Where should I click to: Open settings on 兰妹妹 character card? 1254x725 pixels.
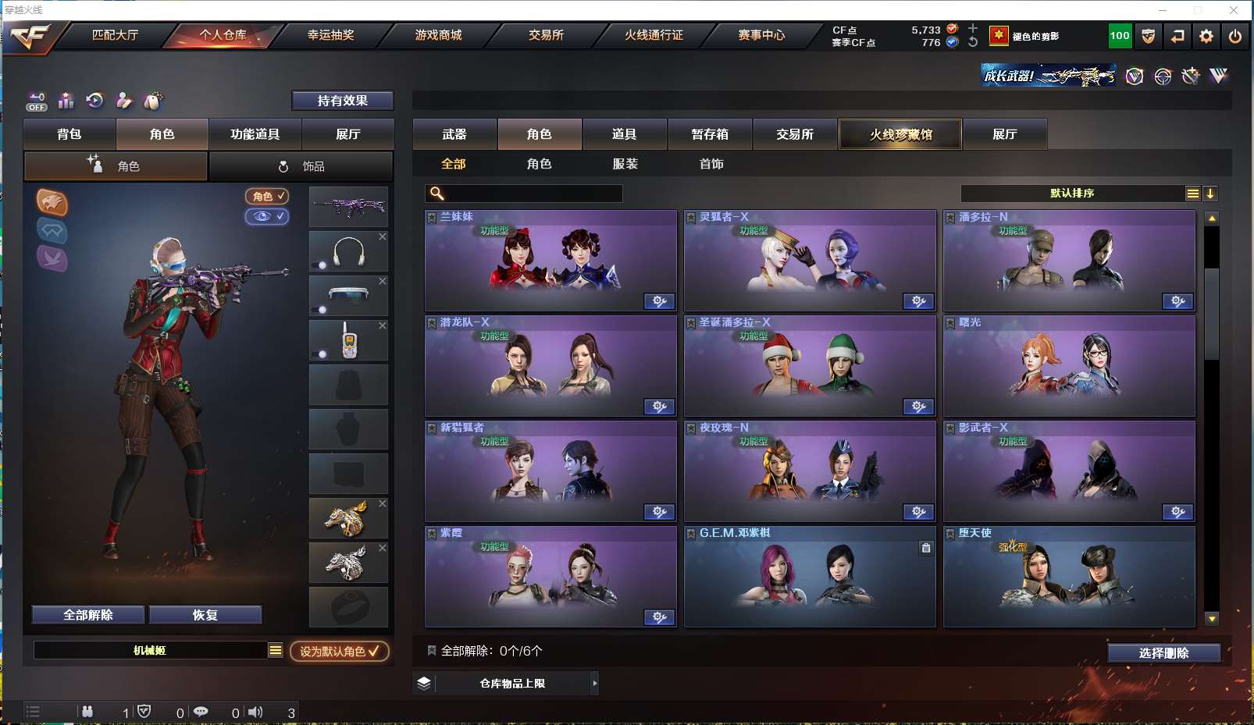pos(660,301)
